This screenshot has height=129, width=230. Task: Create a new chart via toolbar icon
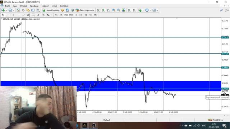pos(3,10)
